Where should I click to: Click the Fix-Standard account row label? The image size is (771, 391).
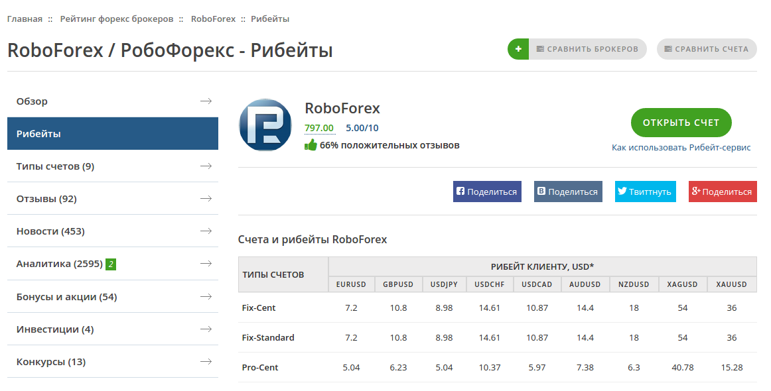[x=268, y=338]
